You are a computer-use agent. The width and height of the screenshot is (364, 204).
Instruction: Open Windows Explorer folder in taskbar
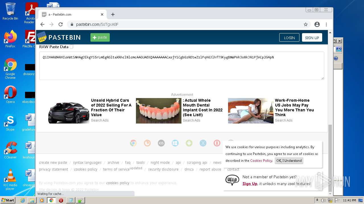(32, 200)
